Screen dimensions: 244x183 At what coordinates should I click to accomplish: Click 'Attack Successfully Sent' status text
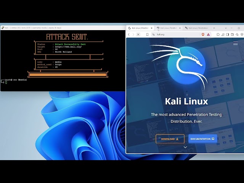coord(70,44)
